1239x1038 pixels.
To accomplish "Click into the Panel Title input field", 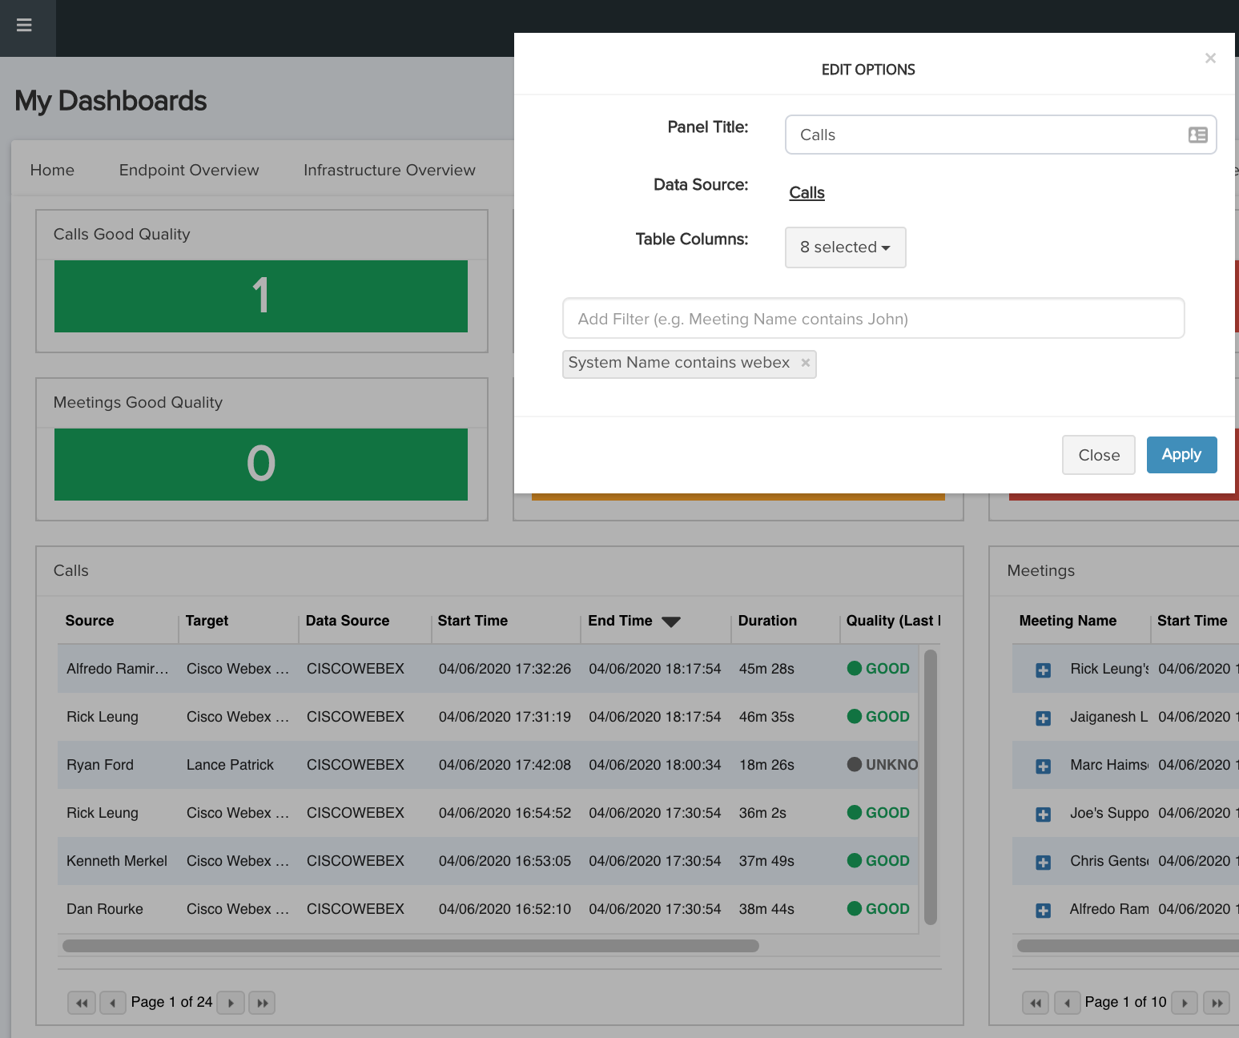I will tap(1000, 135).
